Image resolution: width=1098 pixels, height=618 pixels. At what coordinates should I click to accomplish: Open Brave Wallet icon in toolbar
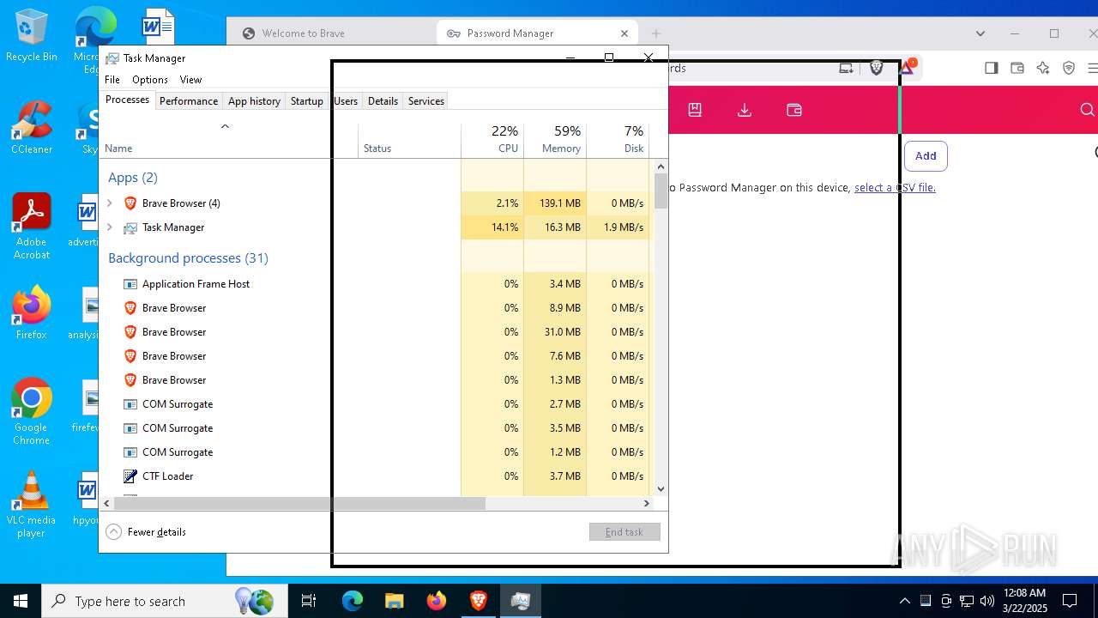point(1017,68)
